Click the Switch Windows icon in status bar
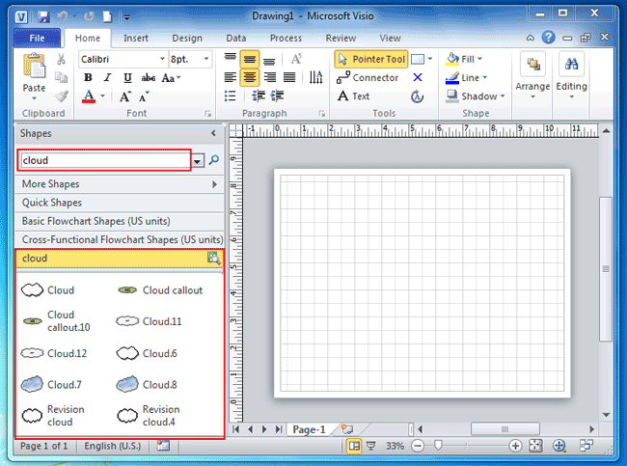627x466 pixels. pos(586,446)
